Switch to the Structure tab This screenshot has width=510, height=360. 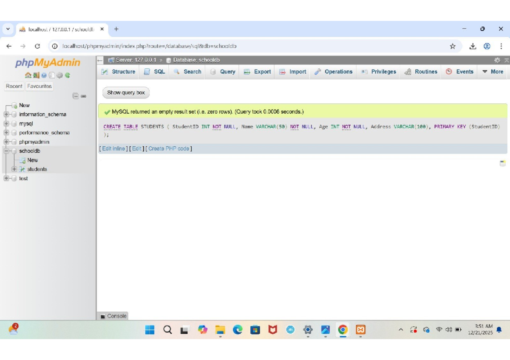(x=119, y=72)
